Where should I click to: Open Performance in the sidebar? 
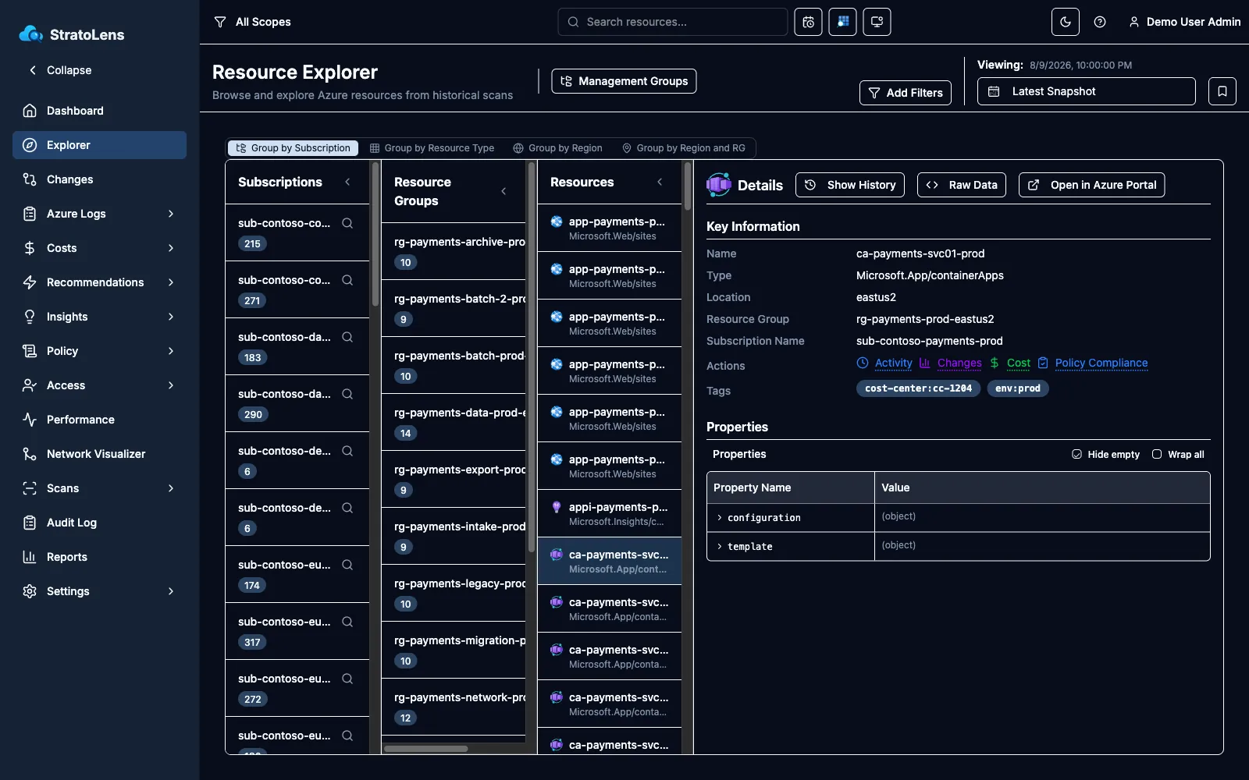point(99,420)
